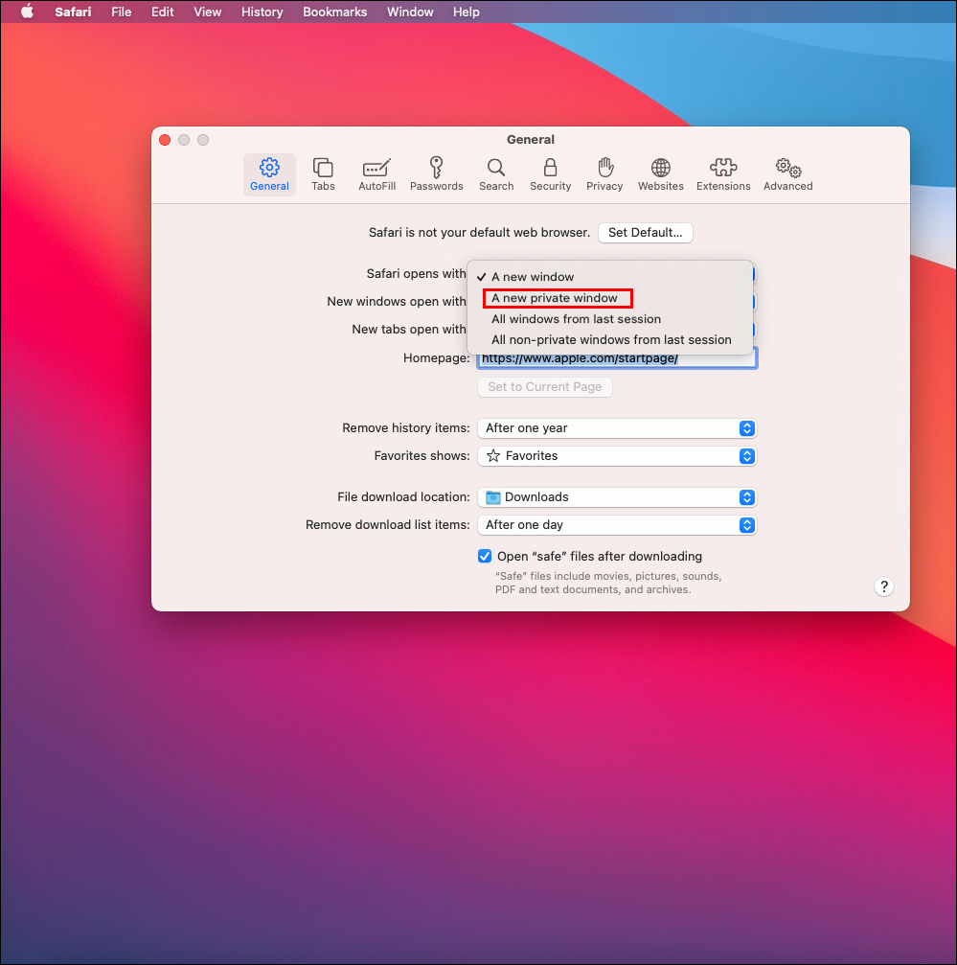The height and width of the screenshot is (965, 957).
Task: Open the File menu
Action: click(121, 11)
